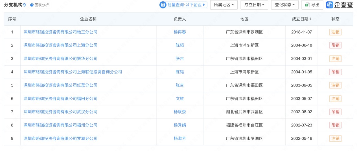Open the 成立日期 date filter dropdown

pos(254,5)
